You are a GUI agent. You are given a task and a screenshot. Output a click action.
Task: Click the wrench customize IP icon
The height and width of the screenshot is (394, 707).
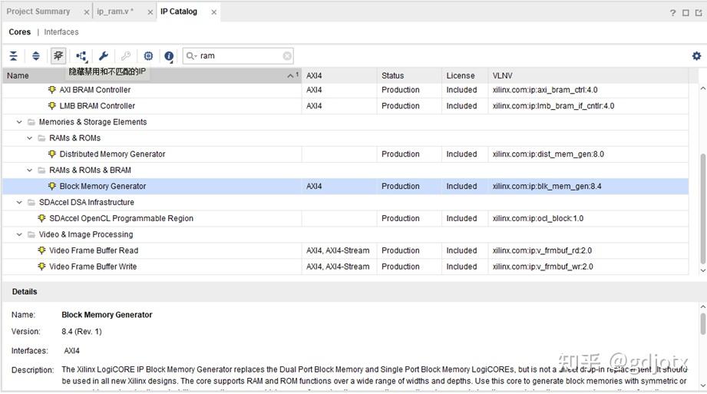[x=104, y=56]
